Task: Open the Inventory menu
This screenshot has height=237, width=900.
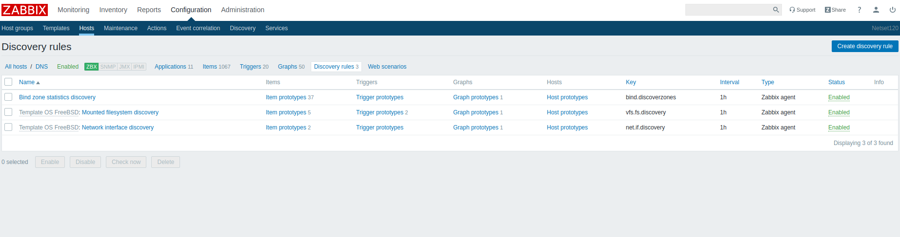Action: [x=113, y=10]
